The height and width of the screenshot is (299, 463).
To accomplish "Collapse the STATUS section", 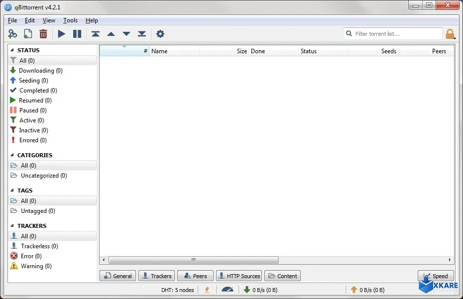I will tap(12, 50).
